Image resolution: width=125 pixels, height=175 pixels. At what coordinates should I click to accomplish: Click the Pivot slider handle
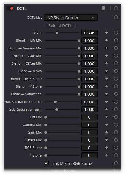click(x=57, y=33)
